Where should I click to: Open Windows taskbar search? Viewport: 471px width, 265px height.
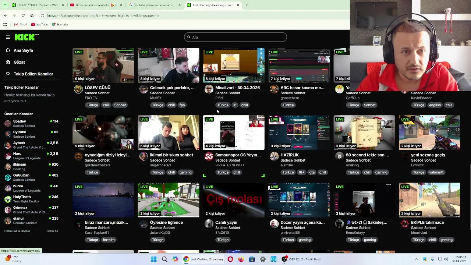point(164,259)
